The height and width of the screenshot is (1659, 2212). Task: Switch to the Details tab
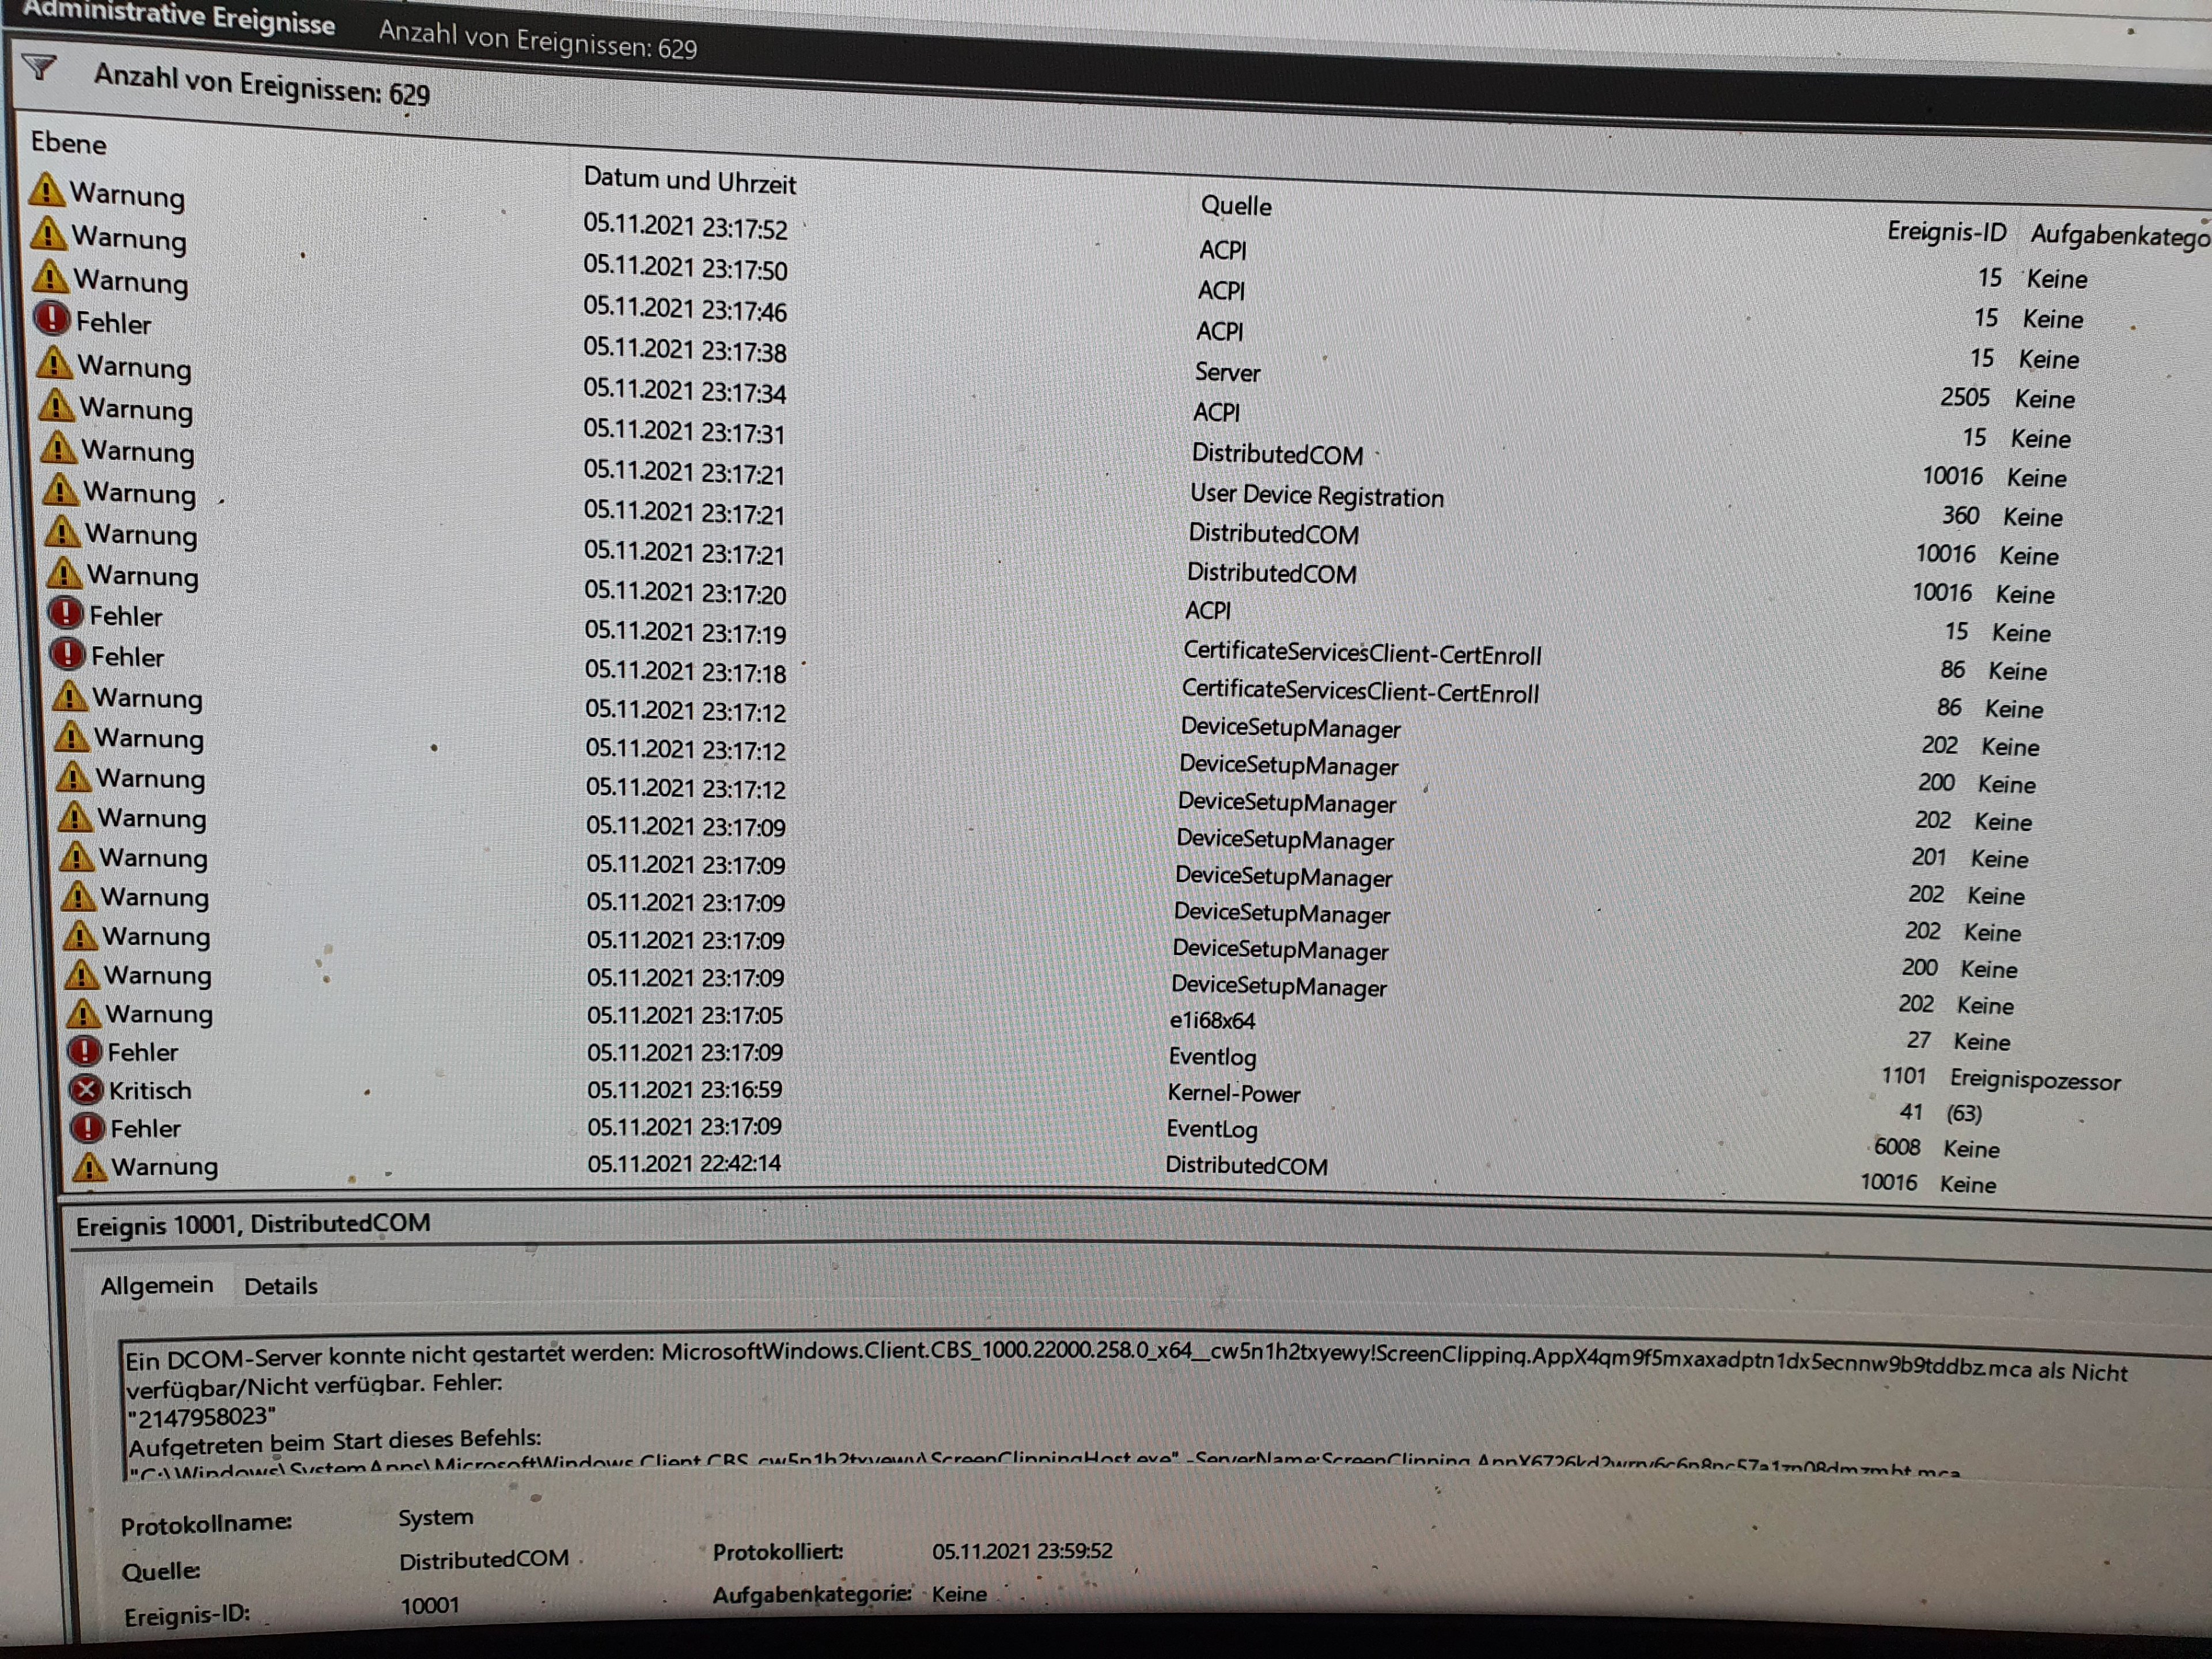coord(280,1286)
